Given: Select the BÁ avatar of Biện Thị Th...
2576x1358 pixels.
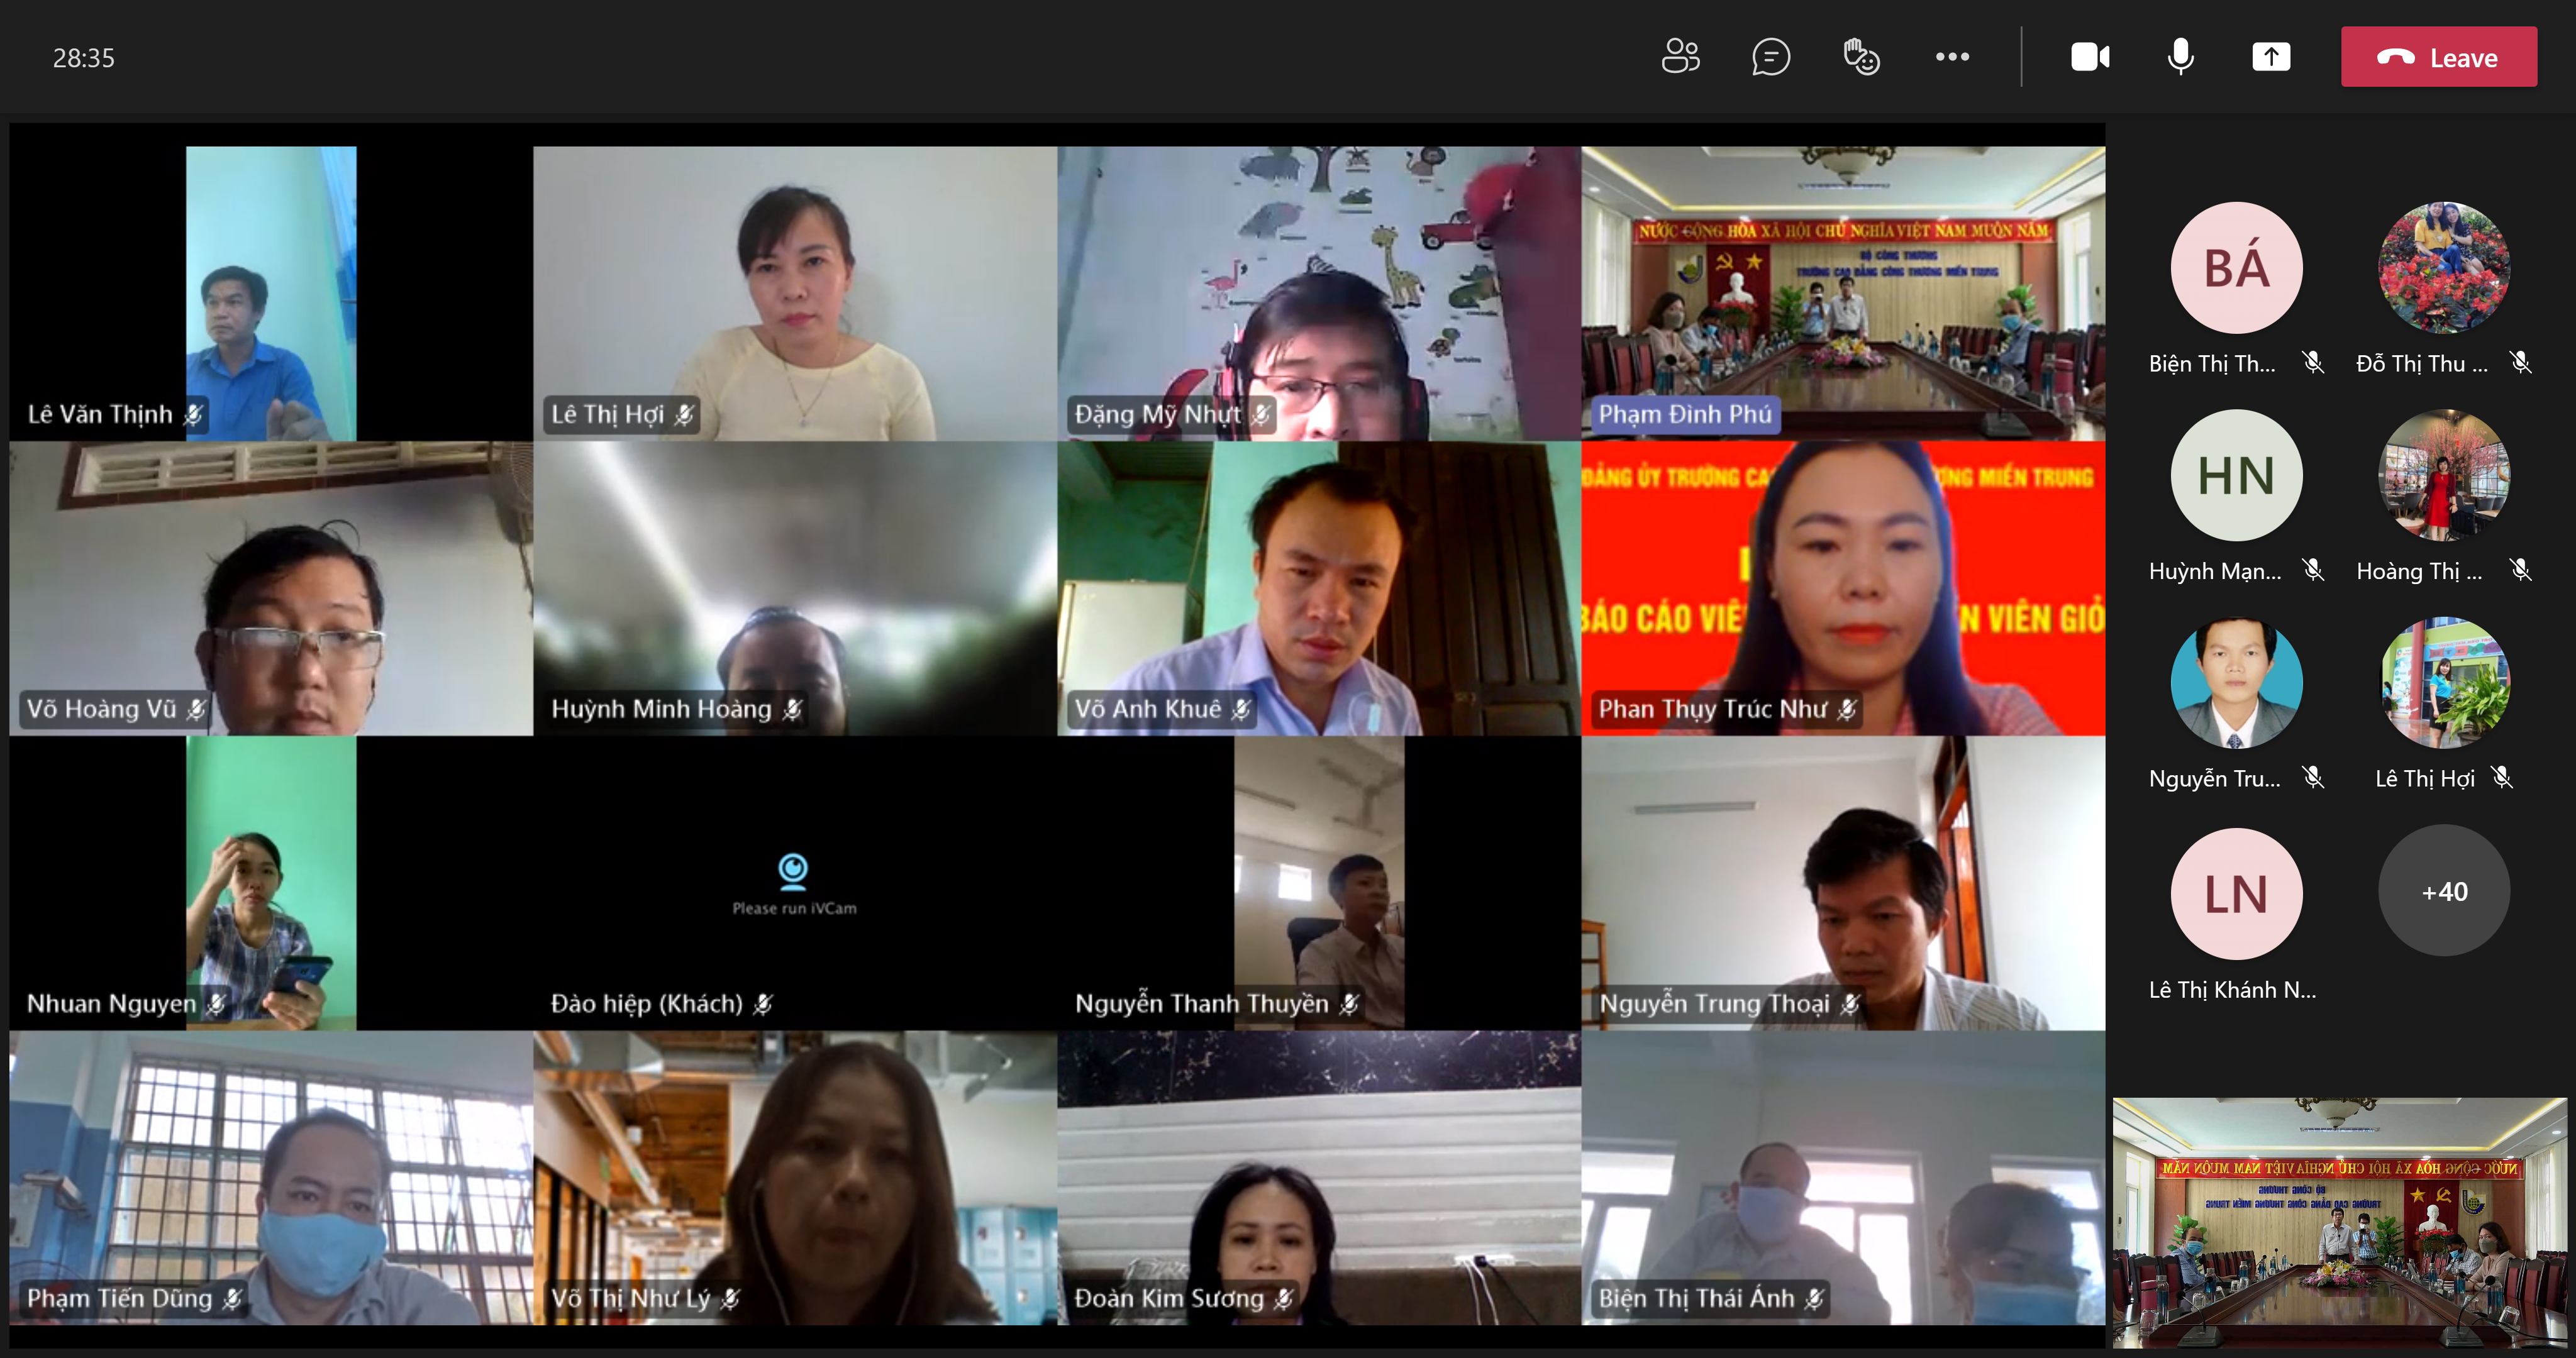Looking at the screenshot, I should tap(2236, 268).
